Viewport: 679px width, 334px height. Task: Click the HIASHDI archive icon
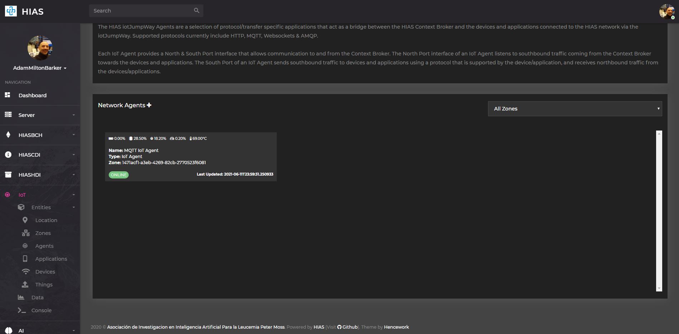[8, 175]
